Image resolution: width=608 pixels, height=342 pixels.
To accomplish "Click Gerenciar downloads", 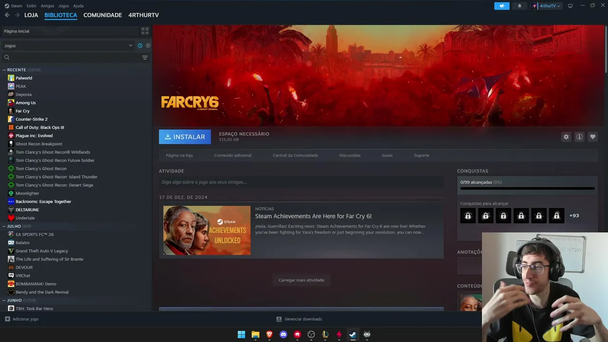I will pos(303,319).
